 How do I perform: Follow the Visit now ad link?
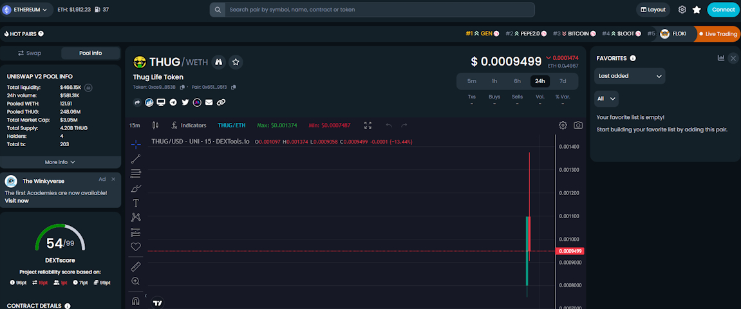coord(17,200)
